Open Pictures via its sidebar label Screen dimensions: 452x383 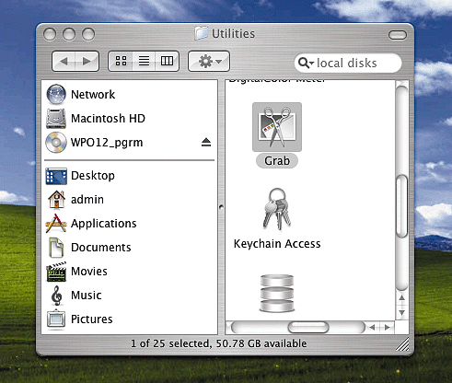92,319
